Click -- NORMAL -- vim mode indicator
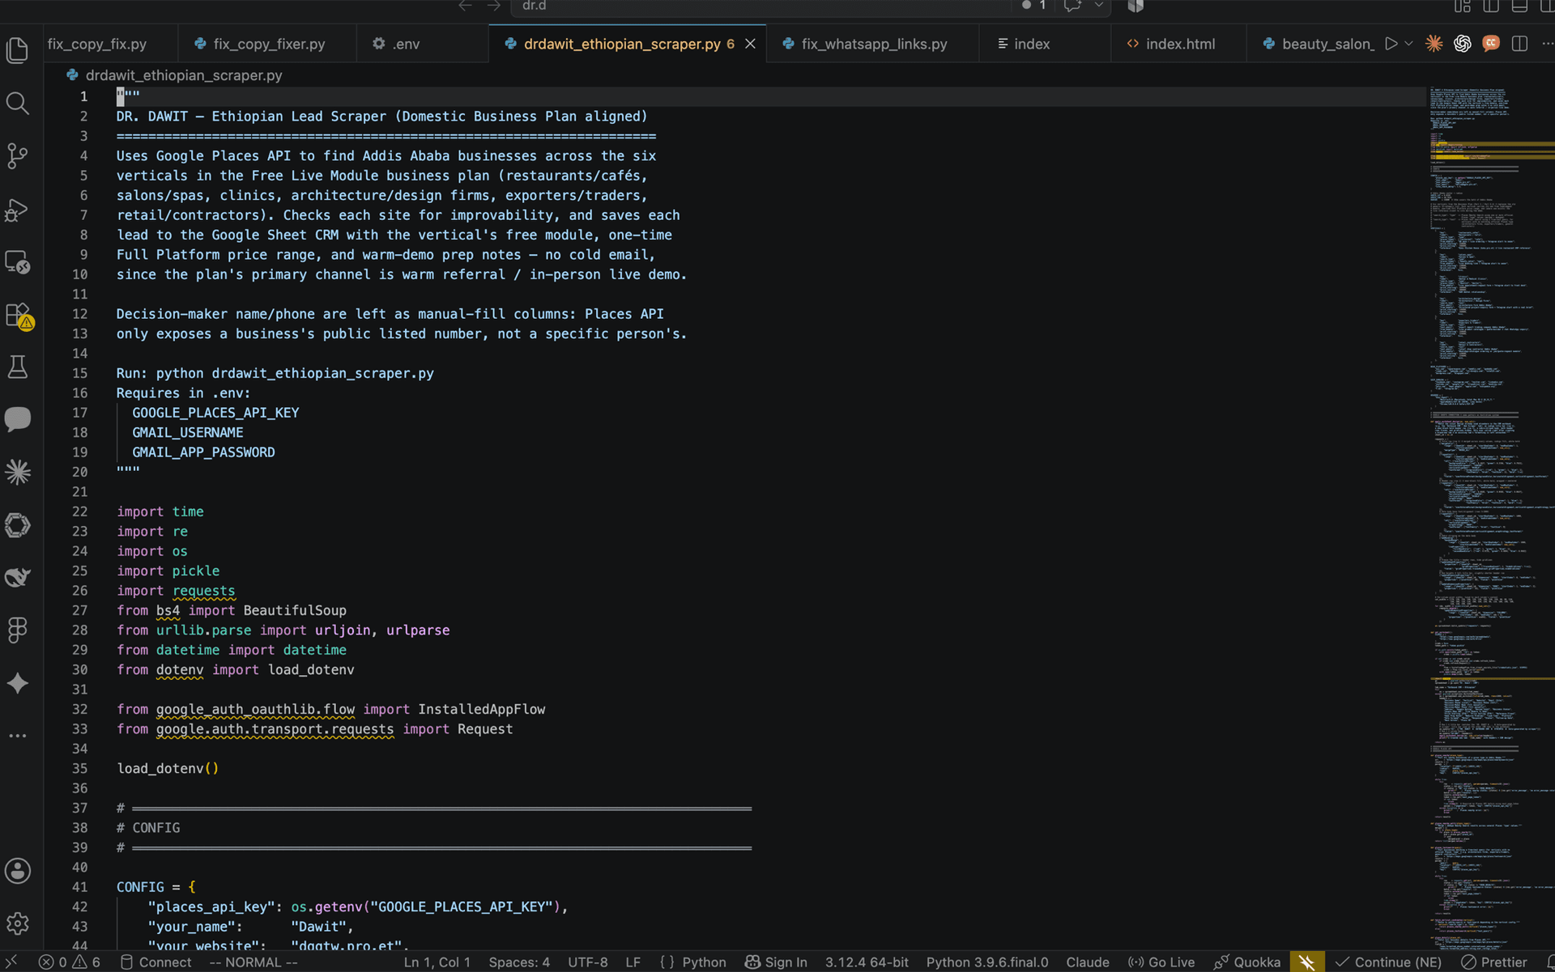The width and height of the screenshot is (1555, 972). point(253,961)
